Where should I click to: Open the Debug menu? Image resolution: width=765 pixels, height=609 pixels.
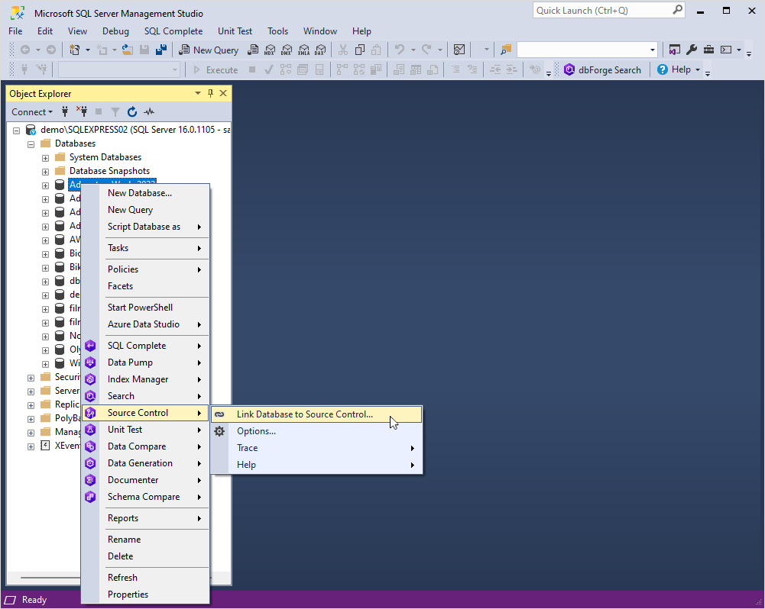click(115, 31)
